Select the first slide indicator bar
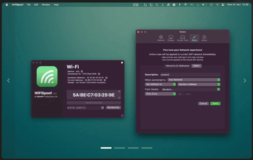Screen dimensions: 253x160 (106, 148)
